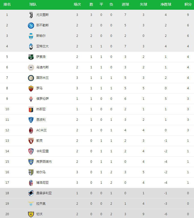Image resolution: width=194 pixels, height=218 pixels.
Task: Click the 国际米兰 team name
Action: 42,78
